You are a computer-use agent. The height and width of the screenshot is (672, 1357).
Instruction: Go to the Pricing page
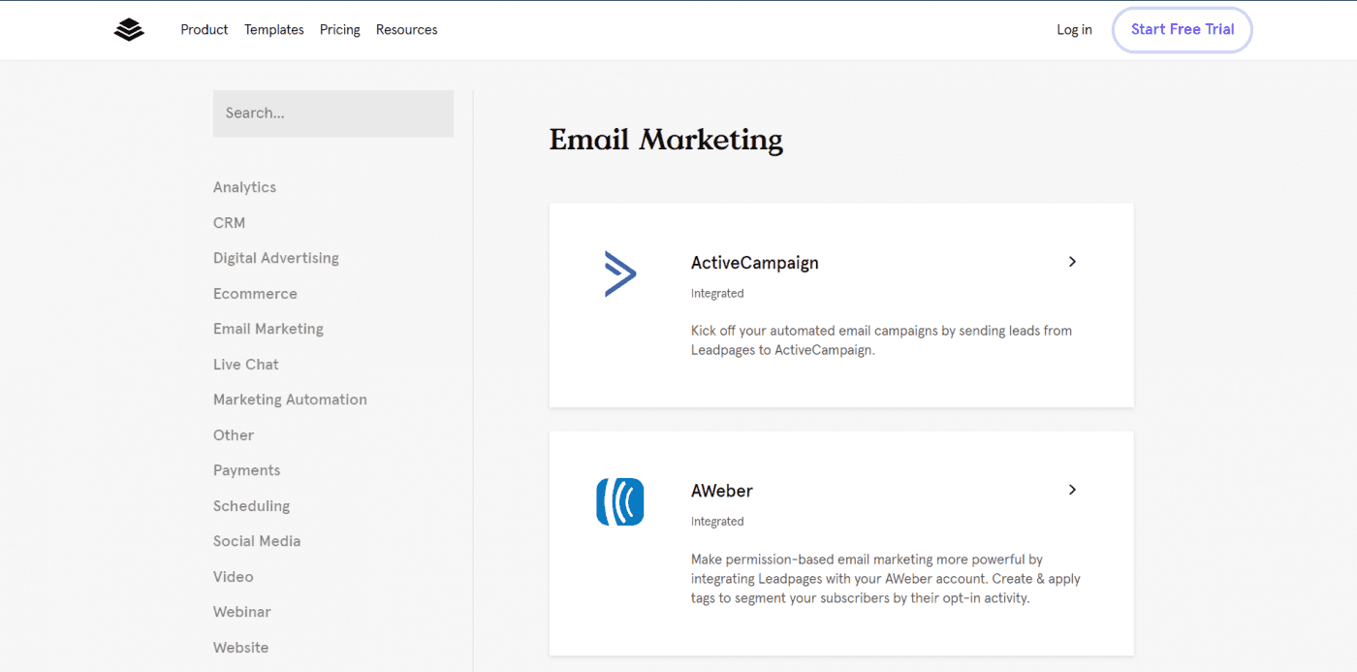click(340, 30)
